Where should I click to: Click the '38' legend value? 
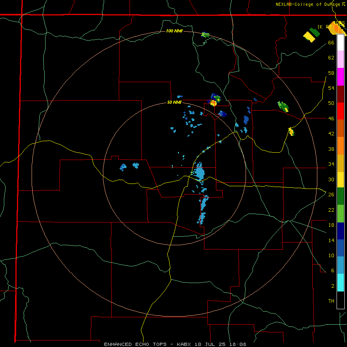tap(331, 149)
